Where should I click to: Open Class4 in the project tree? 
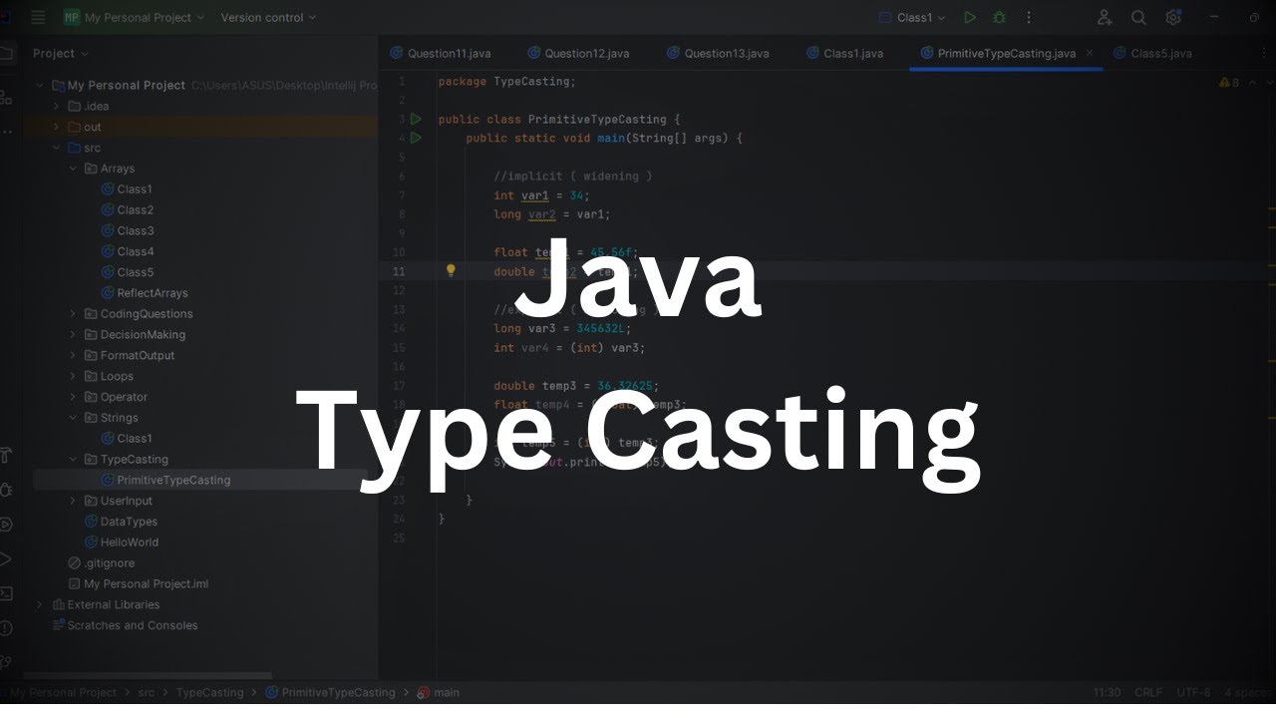127,251
